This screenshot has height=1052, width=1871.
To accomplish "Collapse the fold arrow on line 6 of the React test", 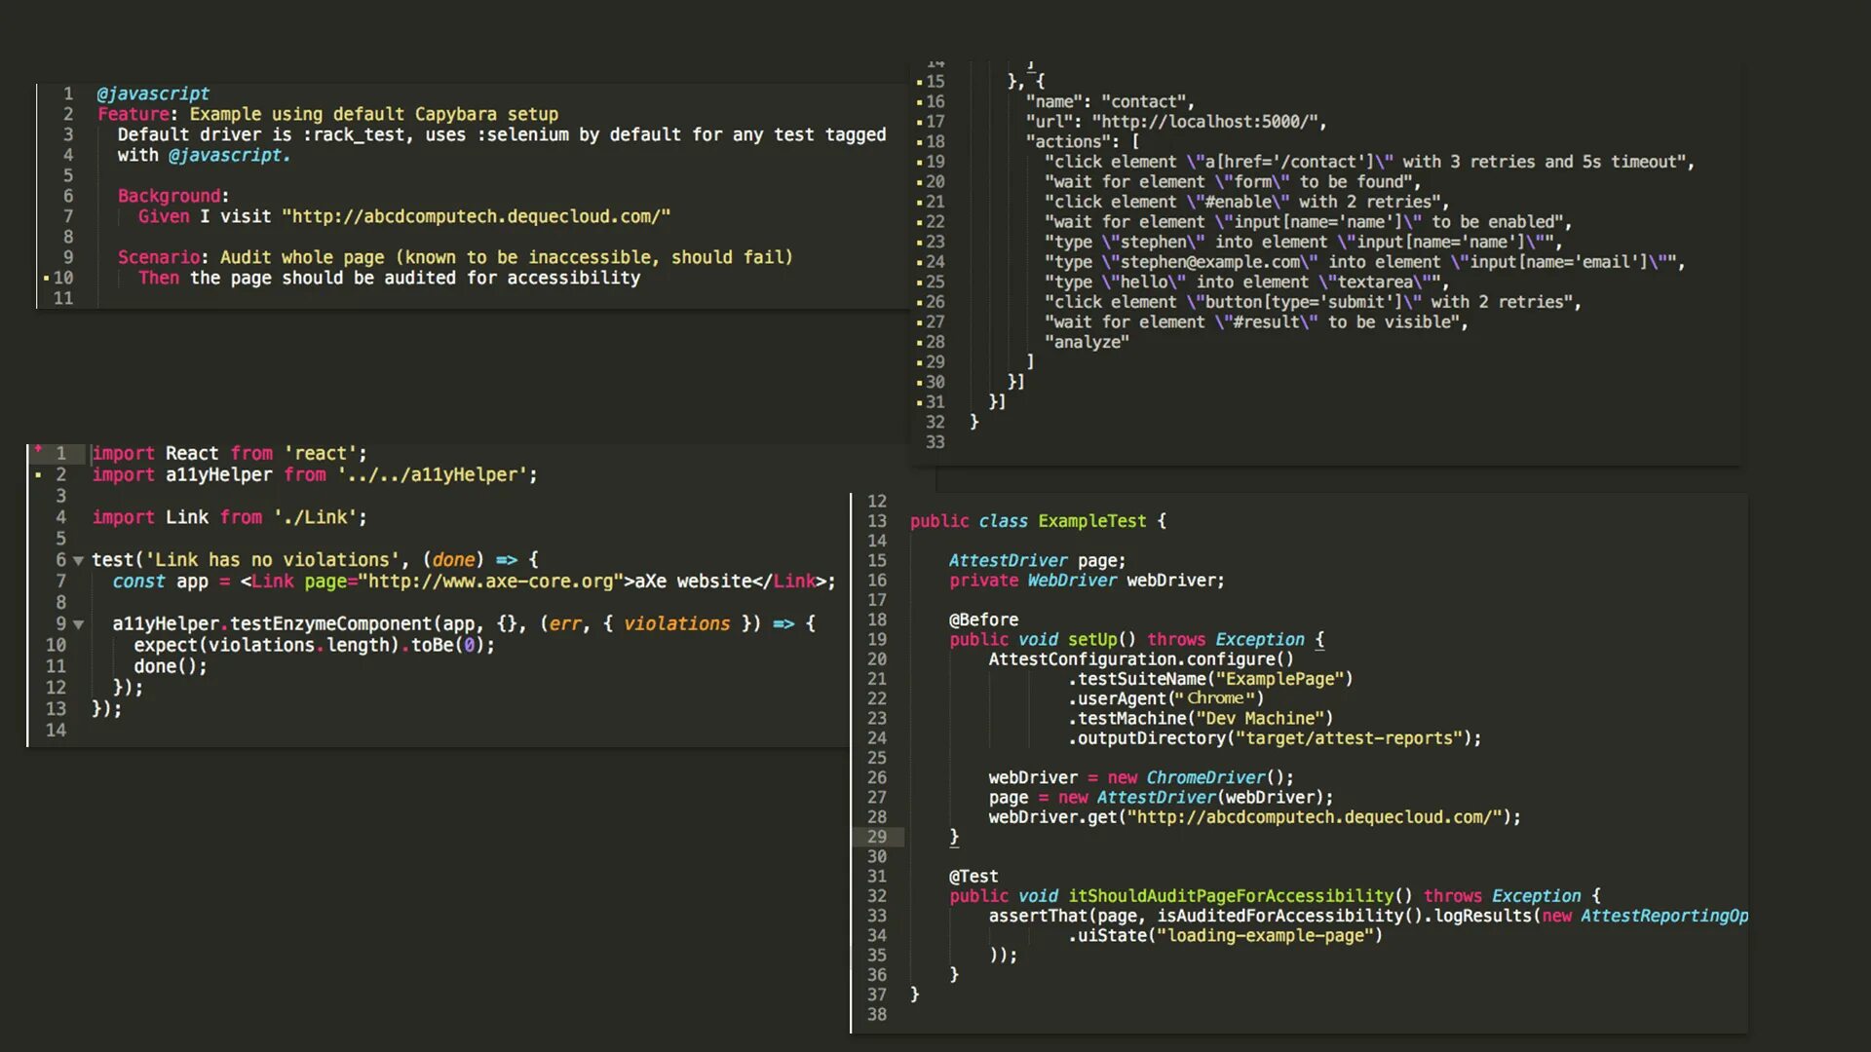I will click(78, 561).
